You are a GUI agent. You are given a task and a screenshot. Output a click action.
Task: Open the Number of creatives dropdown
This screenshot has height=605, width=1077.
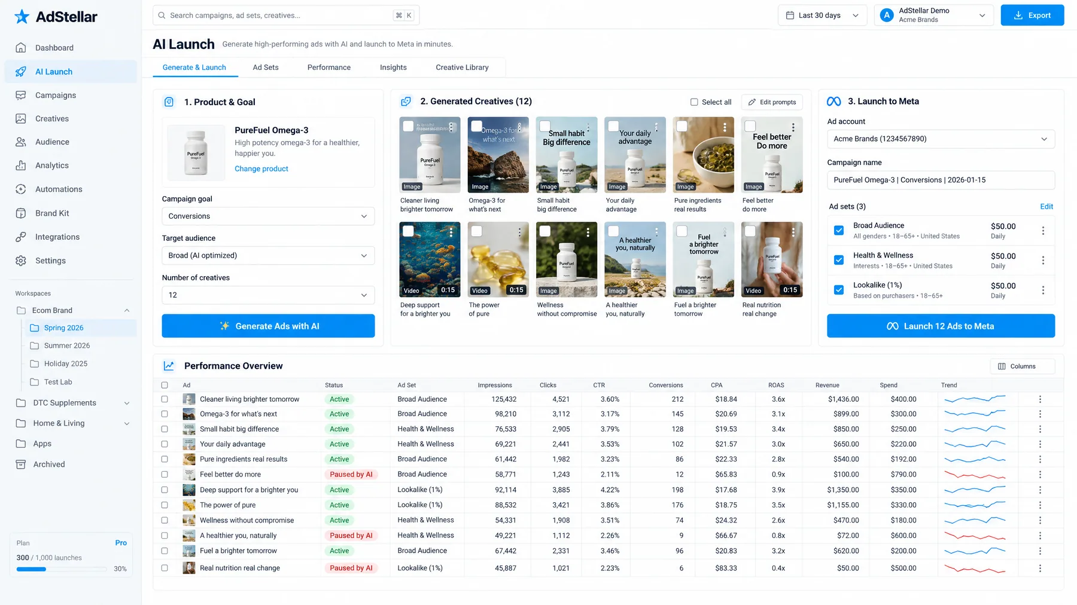point(268,295)
